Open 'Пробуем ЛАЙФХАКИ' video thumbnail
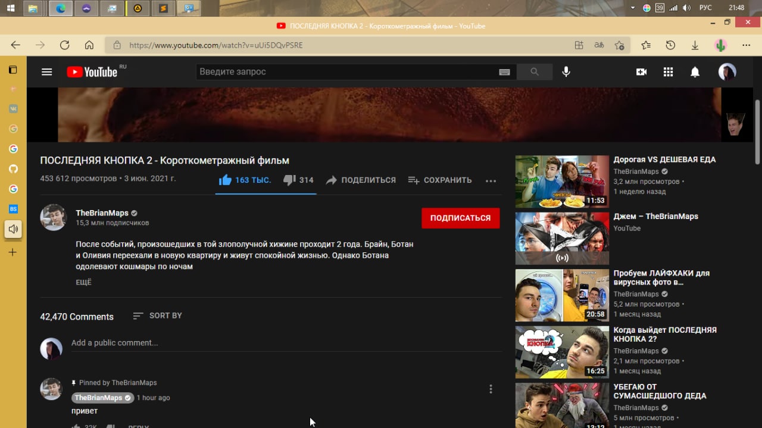The height and width of the screenshot is (428, 762). [x=562, y=295]
